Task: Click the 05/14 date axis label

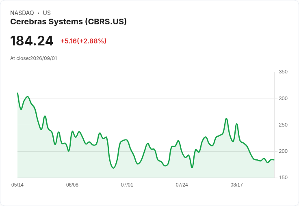Action: (x=17, y=185)
